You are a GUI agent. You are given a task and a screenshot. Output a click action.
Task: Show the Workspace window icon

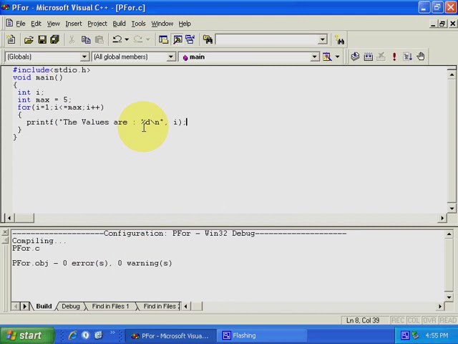coord(163,39)
